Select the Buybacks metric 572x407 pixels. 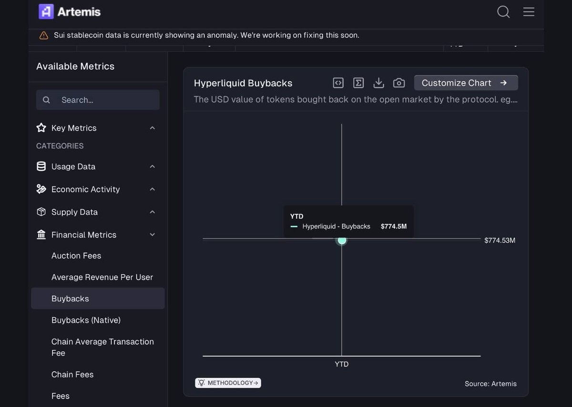pyautogui.click(x=98, y=298)
